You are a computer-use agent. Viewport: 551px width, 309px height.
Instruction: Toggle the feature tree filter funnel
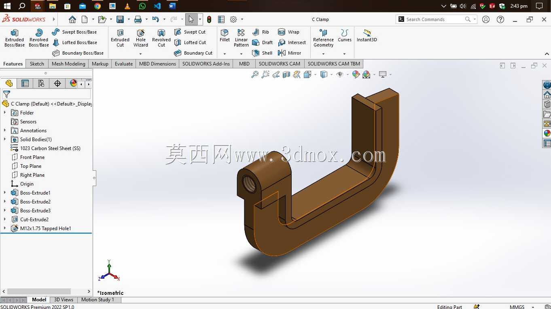(x=6, y=94)
